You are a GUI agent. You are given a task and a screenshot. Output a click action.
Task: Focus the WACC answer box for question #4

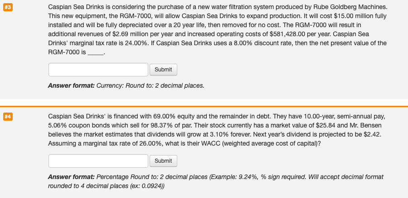click(98, 161)
